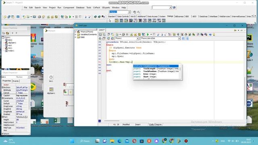Click the green Run arrow in editor toolbar
258x145 pixels.
148,35
